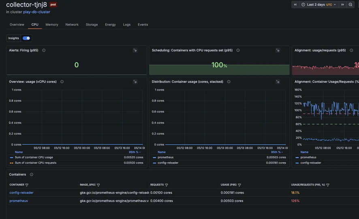This screenshot has height=219, width=359.
Task: Open info icon beside Overview: usage (vCPU cores)
Action: [62, 82]
